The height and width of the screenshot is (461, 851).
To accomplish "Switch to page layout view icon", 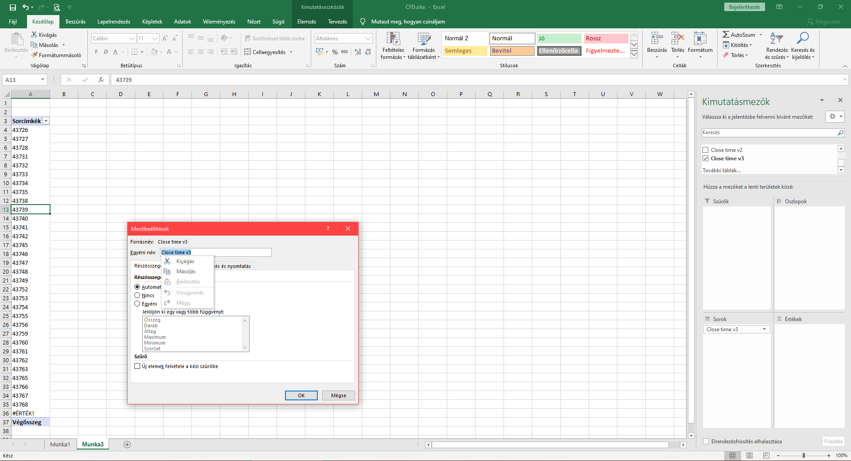I will pos(750,456).
